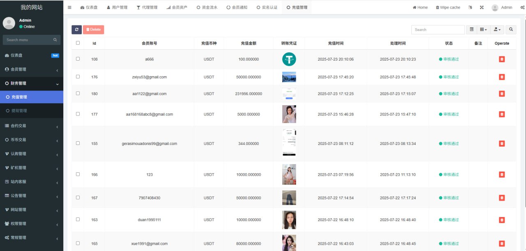Open the columns dropdown with grid icon
The width and height of the screenshot is (526, 251).
[x=484, y=29]
